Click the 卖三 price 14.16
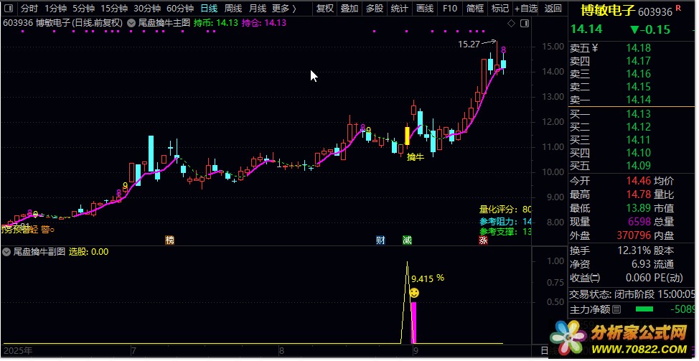699x361 pixels. coord(639,73)
